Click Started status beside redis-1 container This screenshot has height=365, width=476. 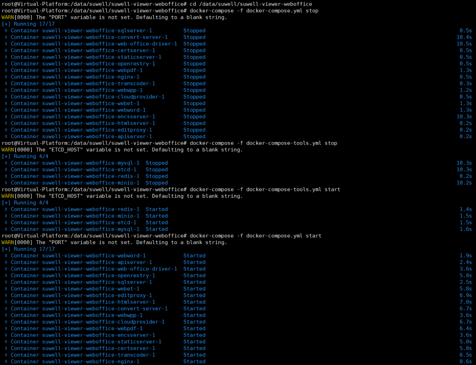pyautogui.click(x=157, y=209)
